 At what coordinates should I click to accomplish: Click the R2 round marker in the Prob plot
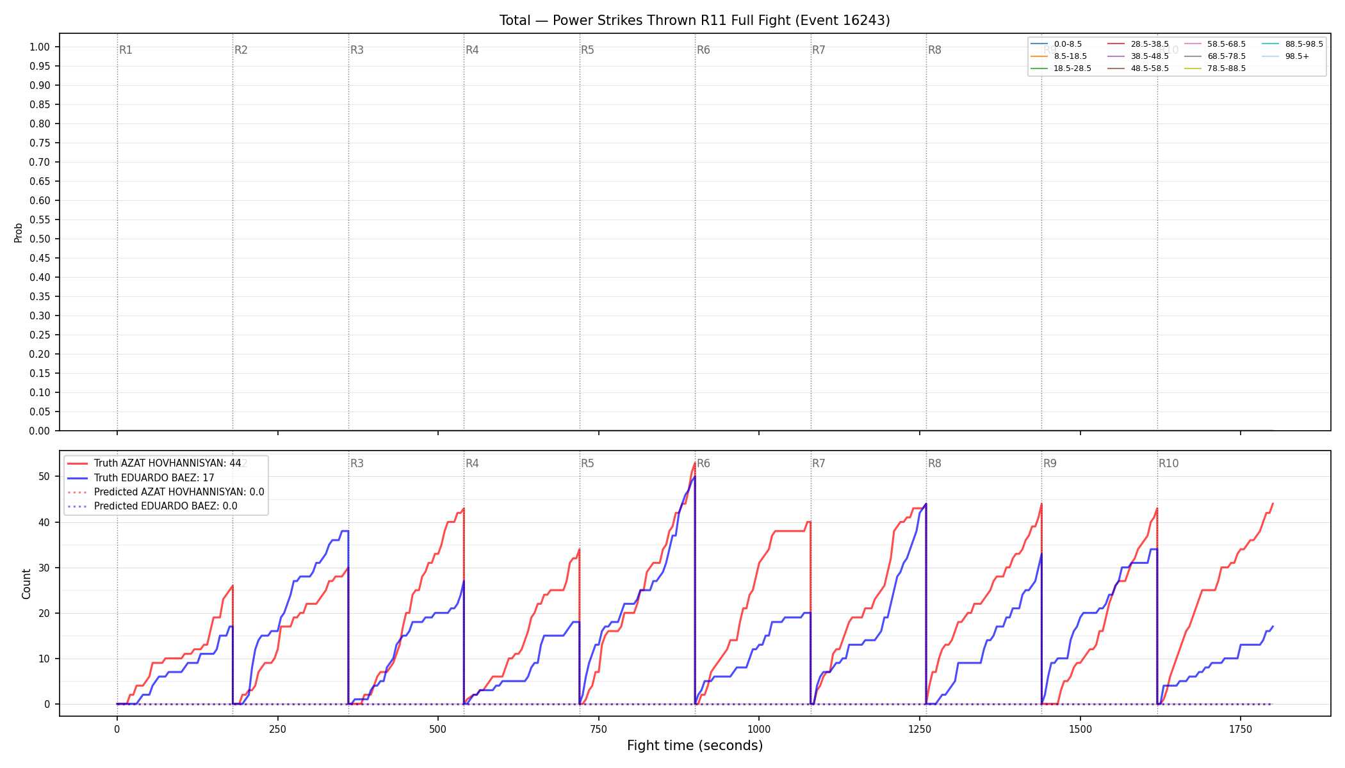(x=241, y=50)
